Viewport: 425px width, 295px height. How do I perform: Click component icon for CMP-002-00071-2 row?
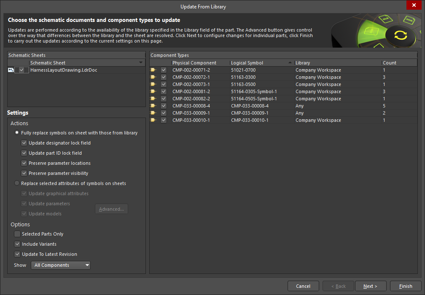tap(153, 70)
